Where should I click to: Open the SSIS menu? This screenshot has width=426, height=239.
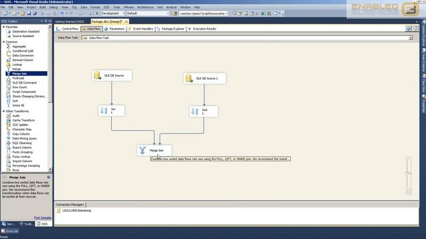click(x=106, y=7)
